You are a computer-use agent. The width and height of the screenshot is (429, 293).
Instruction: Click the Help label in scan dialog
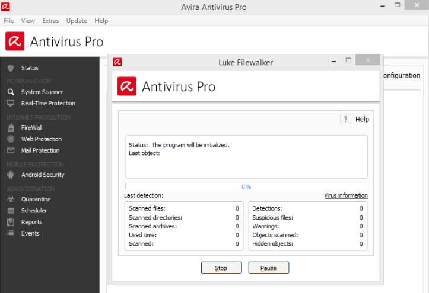point(362,119)
